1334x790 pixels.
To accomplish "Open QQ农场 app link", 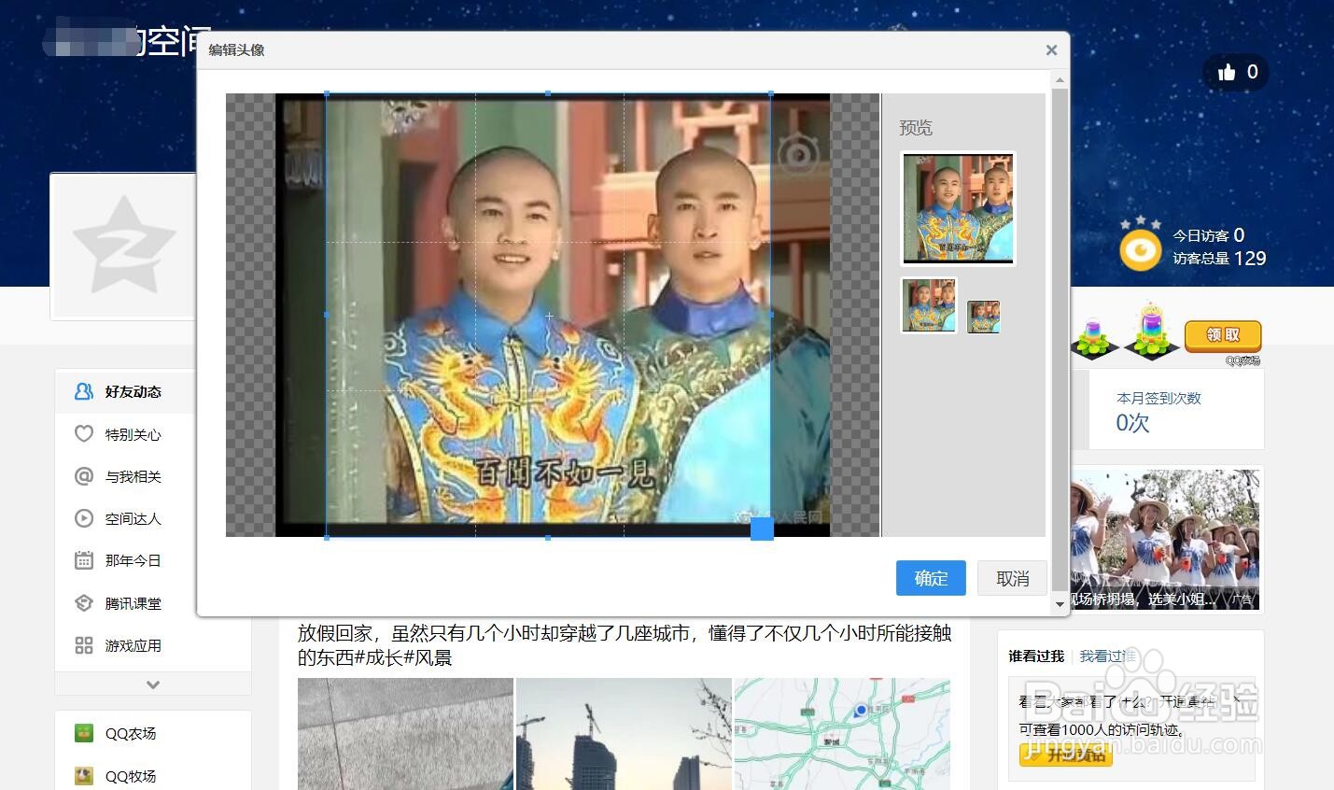I will point(131,733).
